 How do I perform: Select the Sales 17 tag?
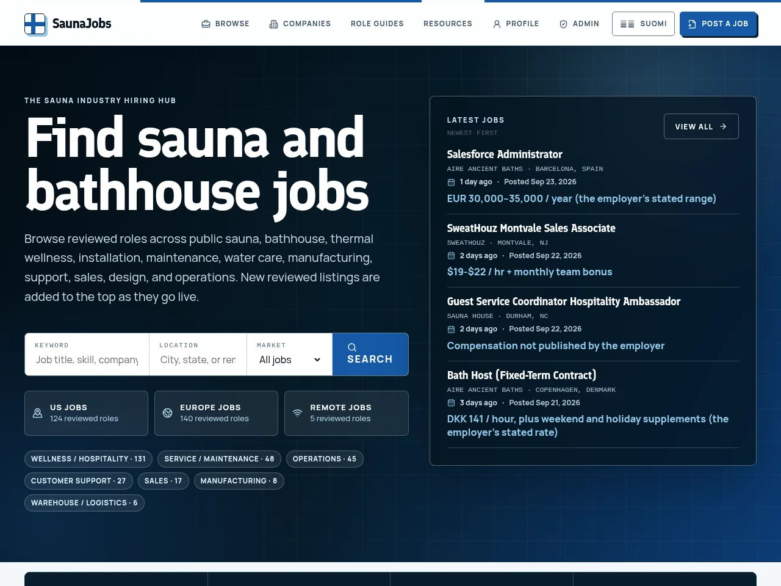(163, 481)
